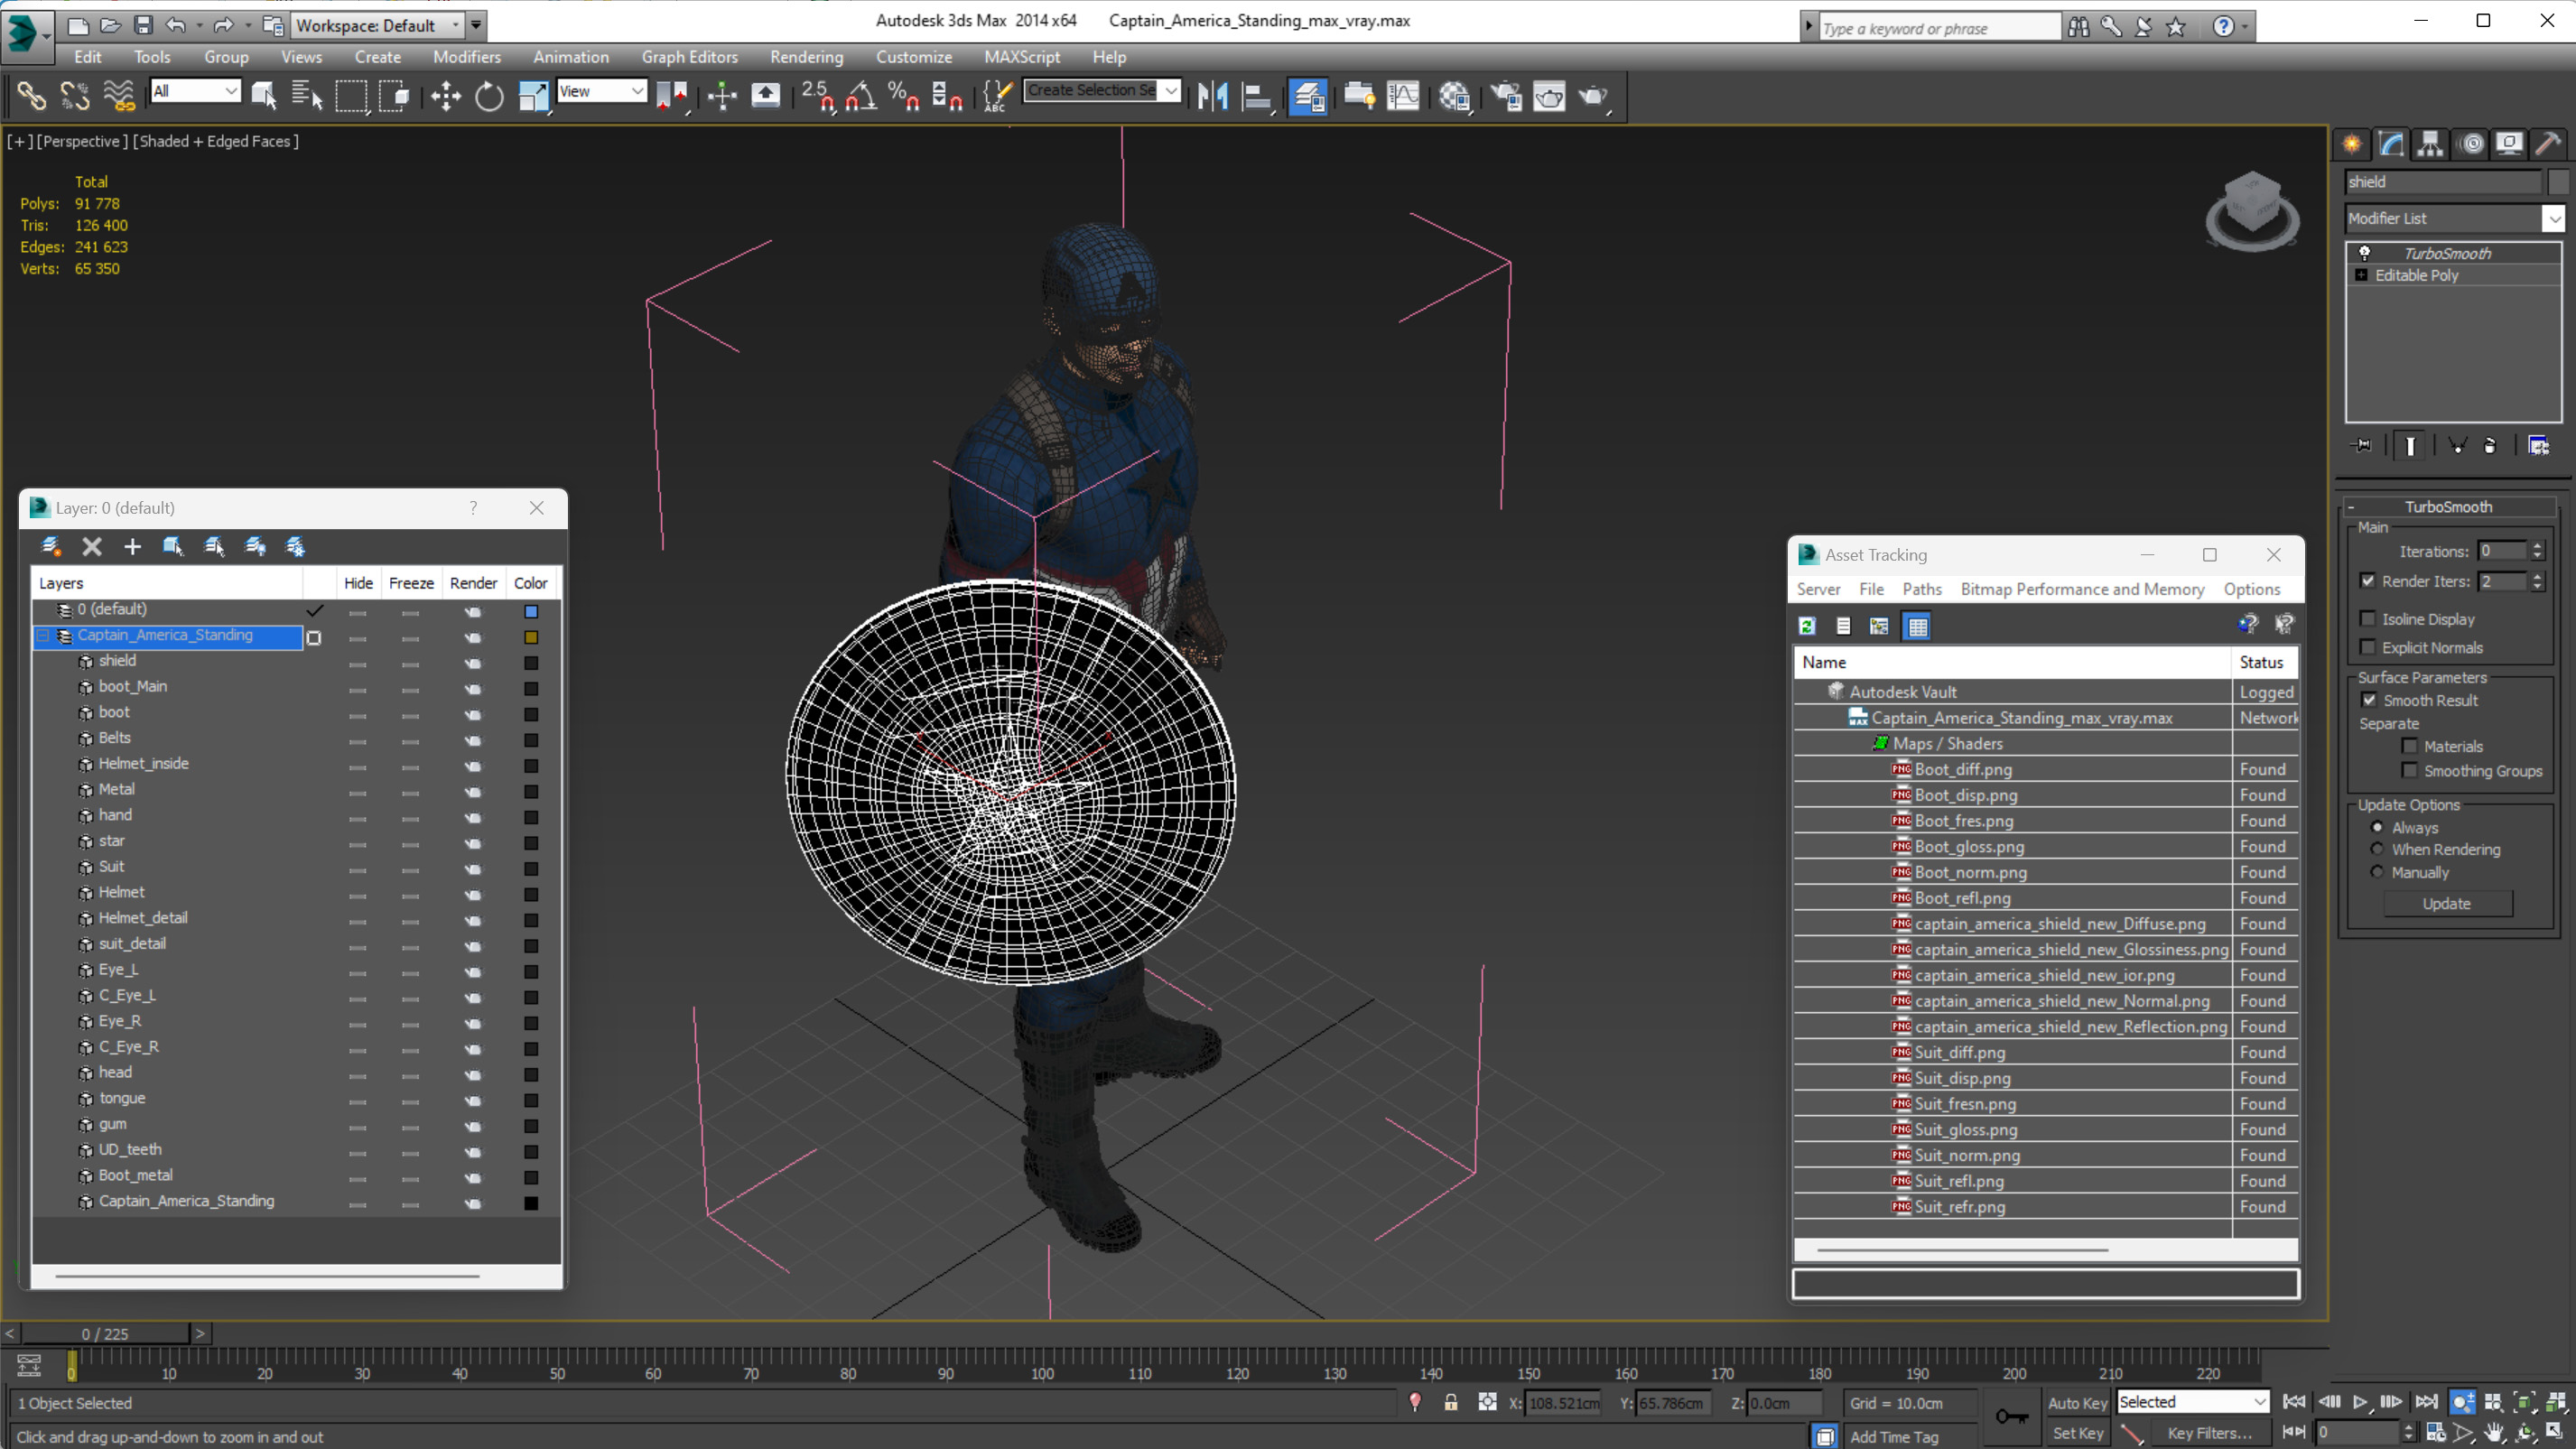2576x1449 pixels.
Task: Toggle selection lock padlock icon
Action: pos(1451,1402)
